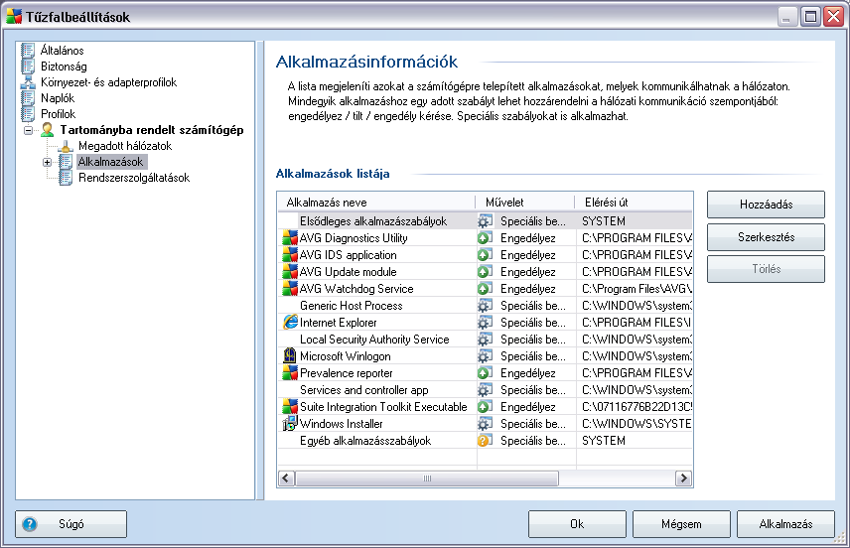Image resolution: width=850 pixels, height=548 pixels.
Task: Sort by Elérési út column header
Action: (634, 203)
